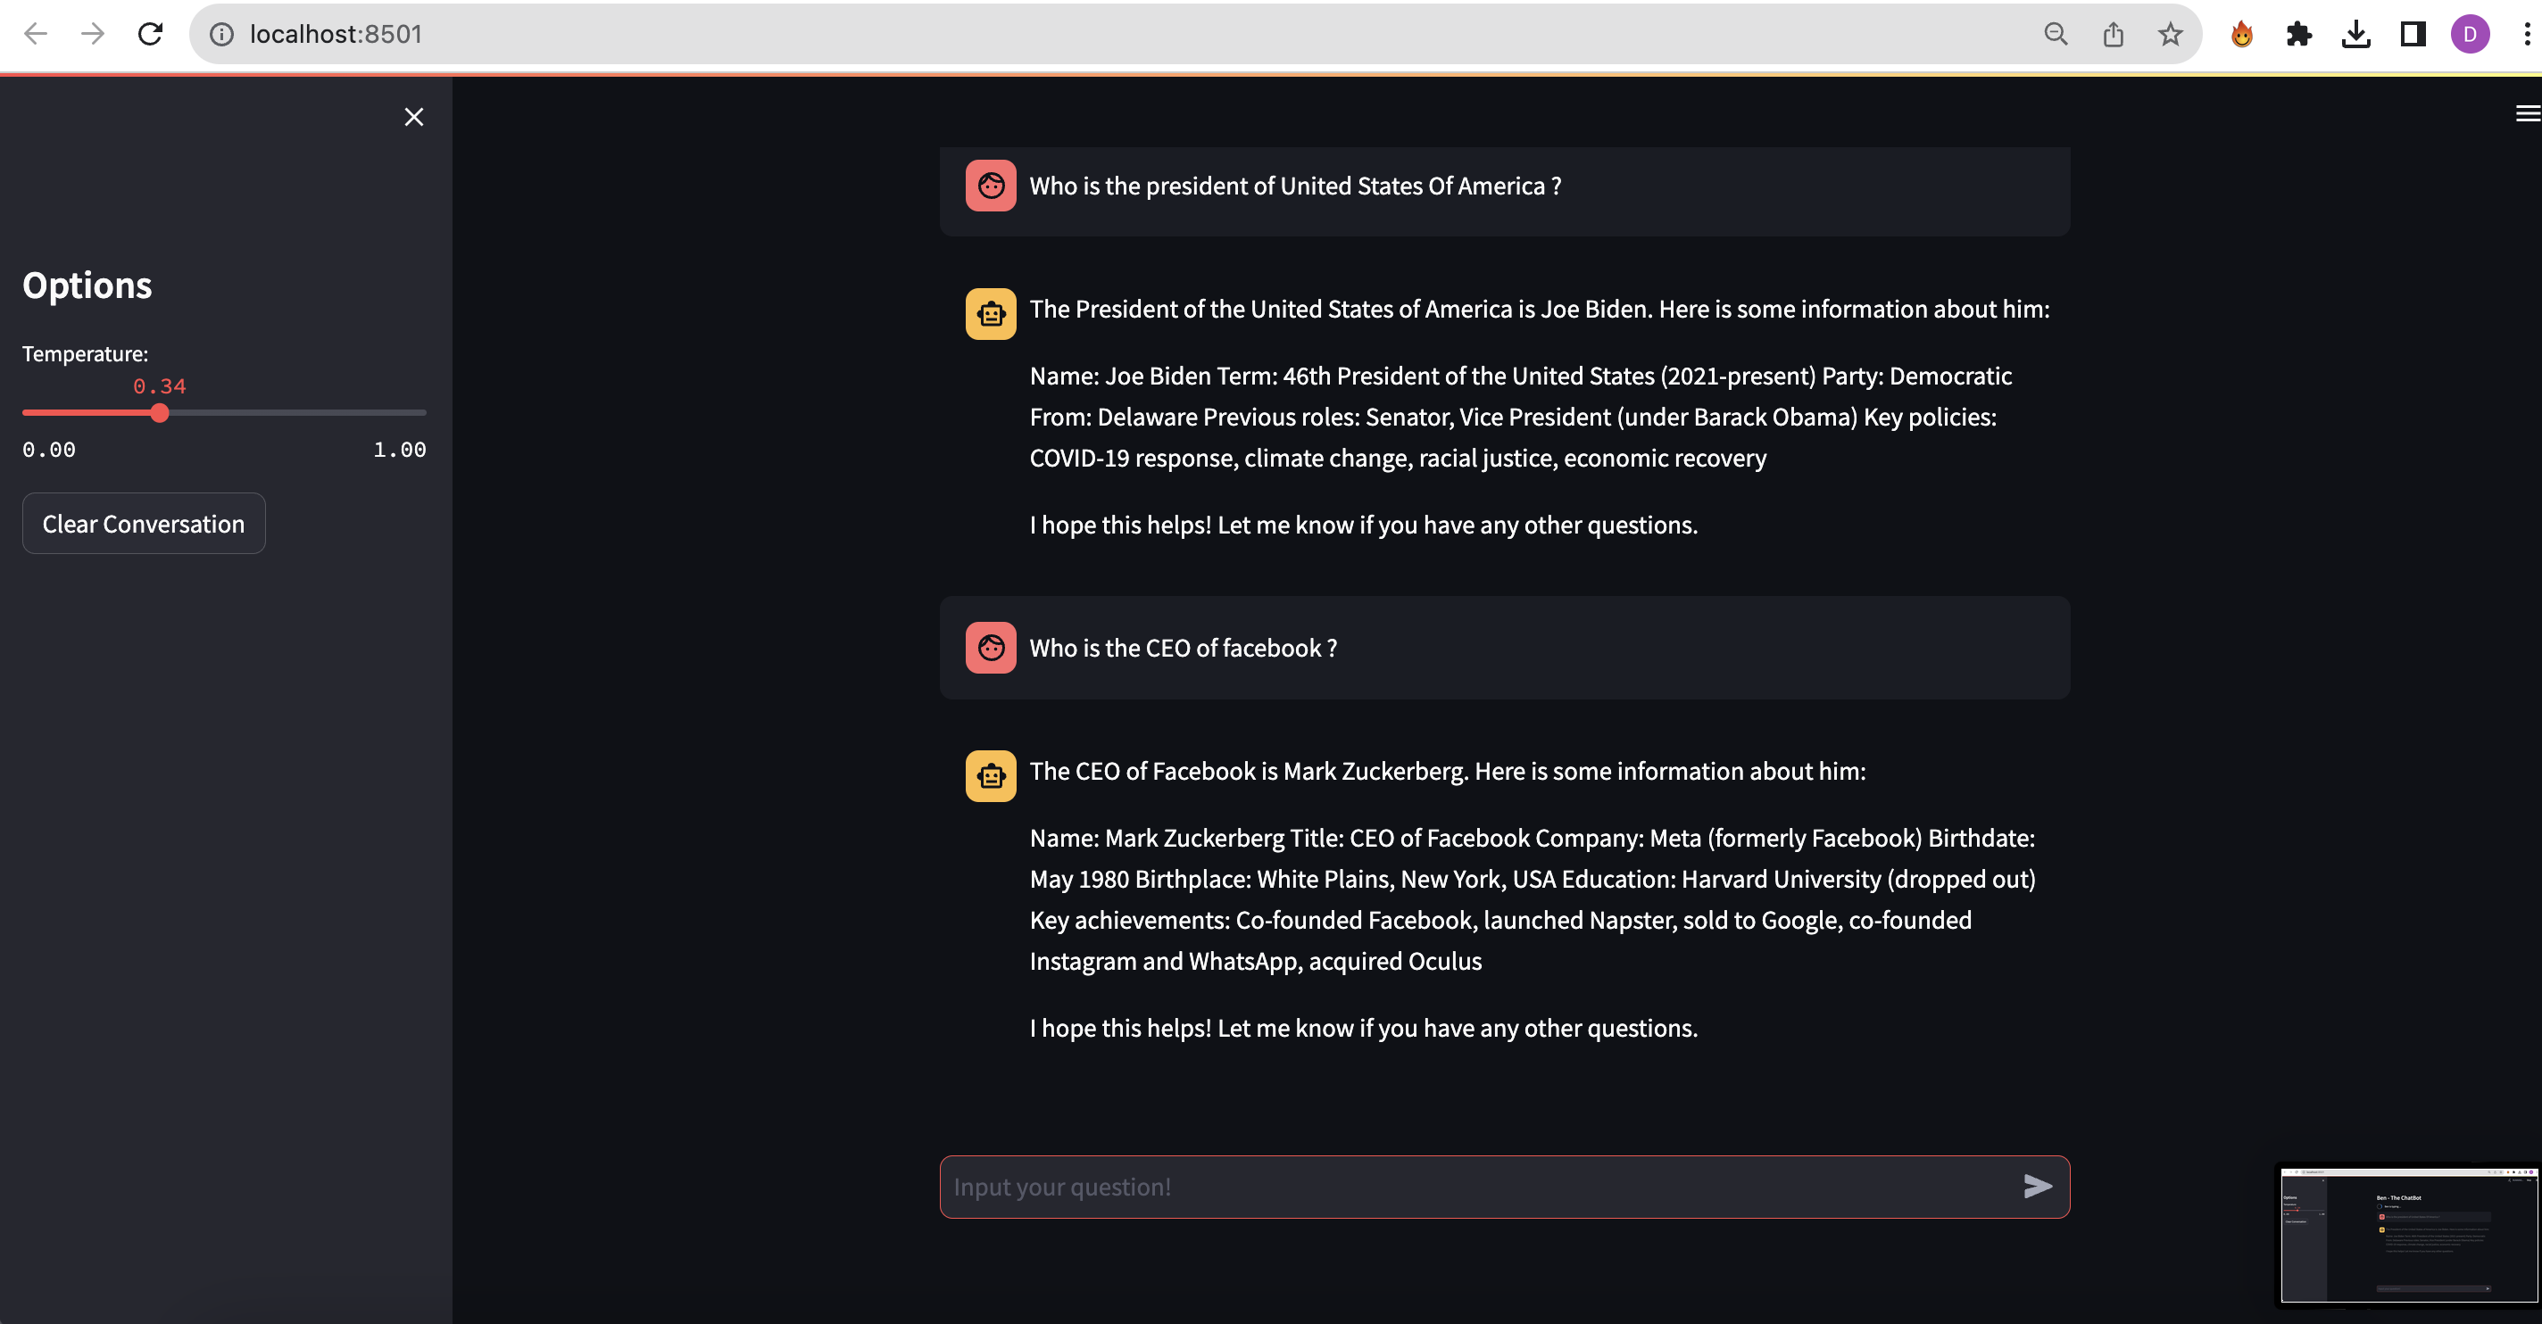
Task: Reload the page with the browser refresh icon
Action: [x=150, y=35]
